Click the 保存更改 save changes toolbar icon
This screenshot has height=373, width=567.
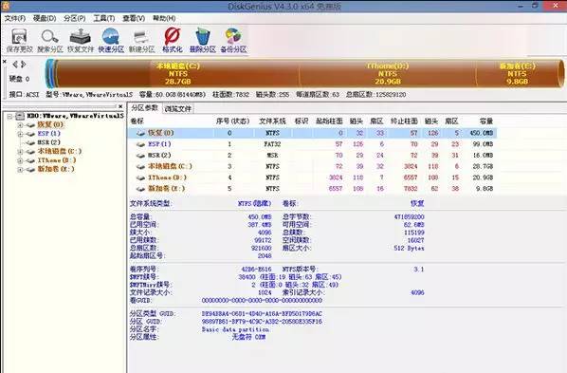click(19, 40)
